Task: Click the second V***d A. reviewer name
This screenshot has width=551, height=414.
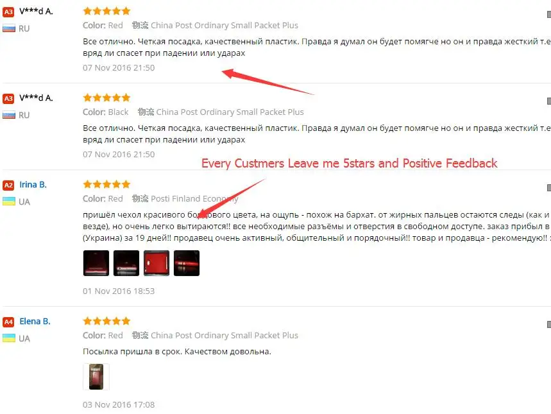Action: click(x=36, y=98)
